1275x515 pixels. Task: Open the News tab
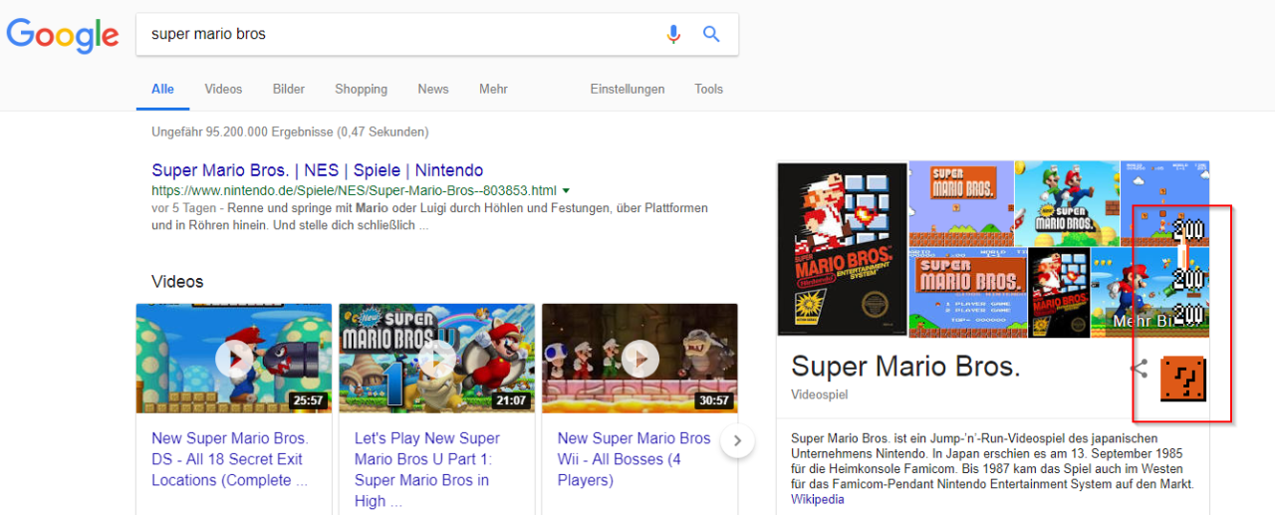[433, 89]
